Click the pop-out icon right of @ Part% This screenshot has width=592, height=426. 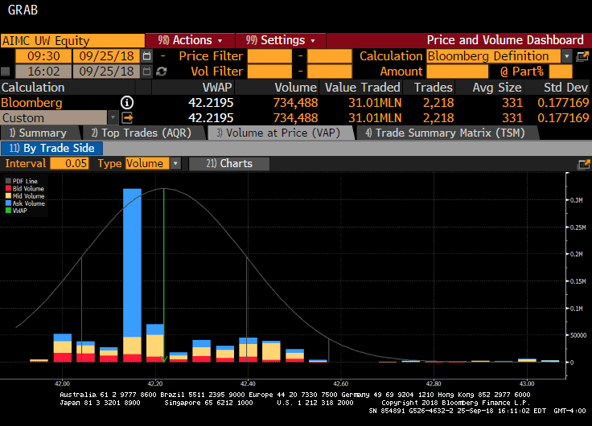point(583,56)
